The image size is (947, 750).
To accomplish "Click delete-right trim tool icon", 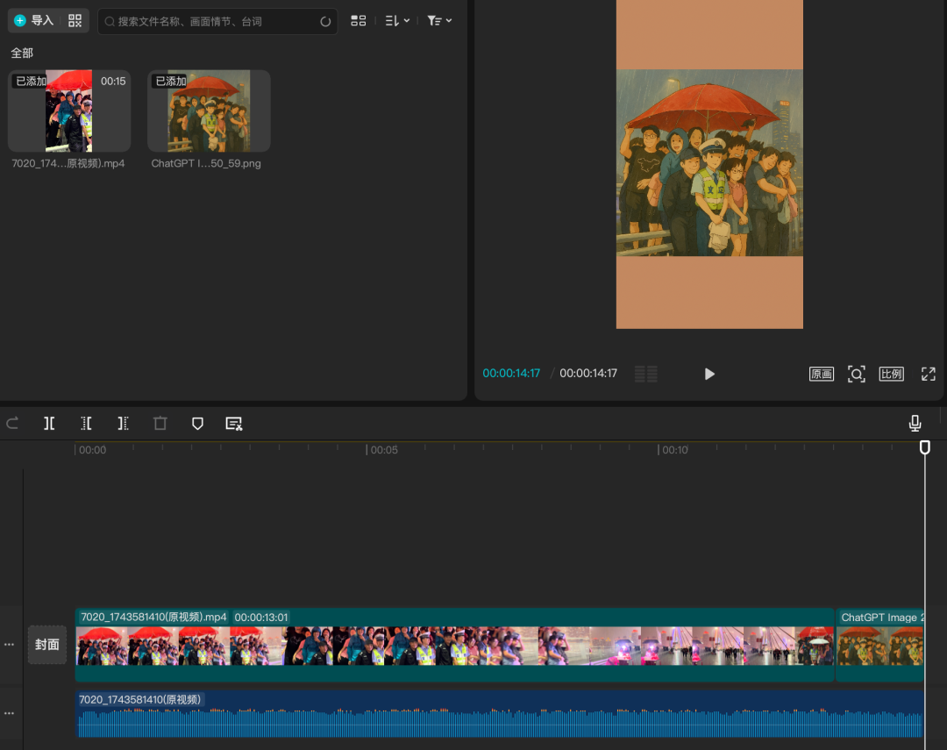I will click(124, 423).
